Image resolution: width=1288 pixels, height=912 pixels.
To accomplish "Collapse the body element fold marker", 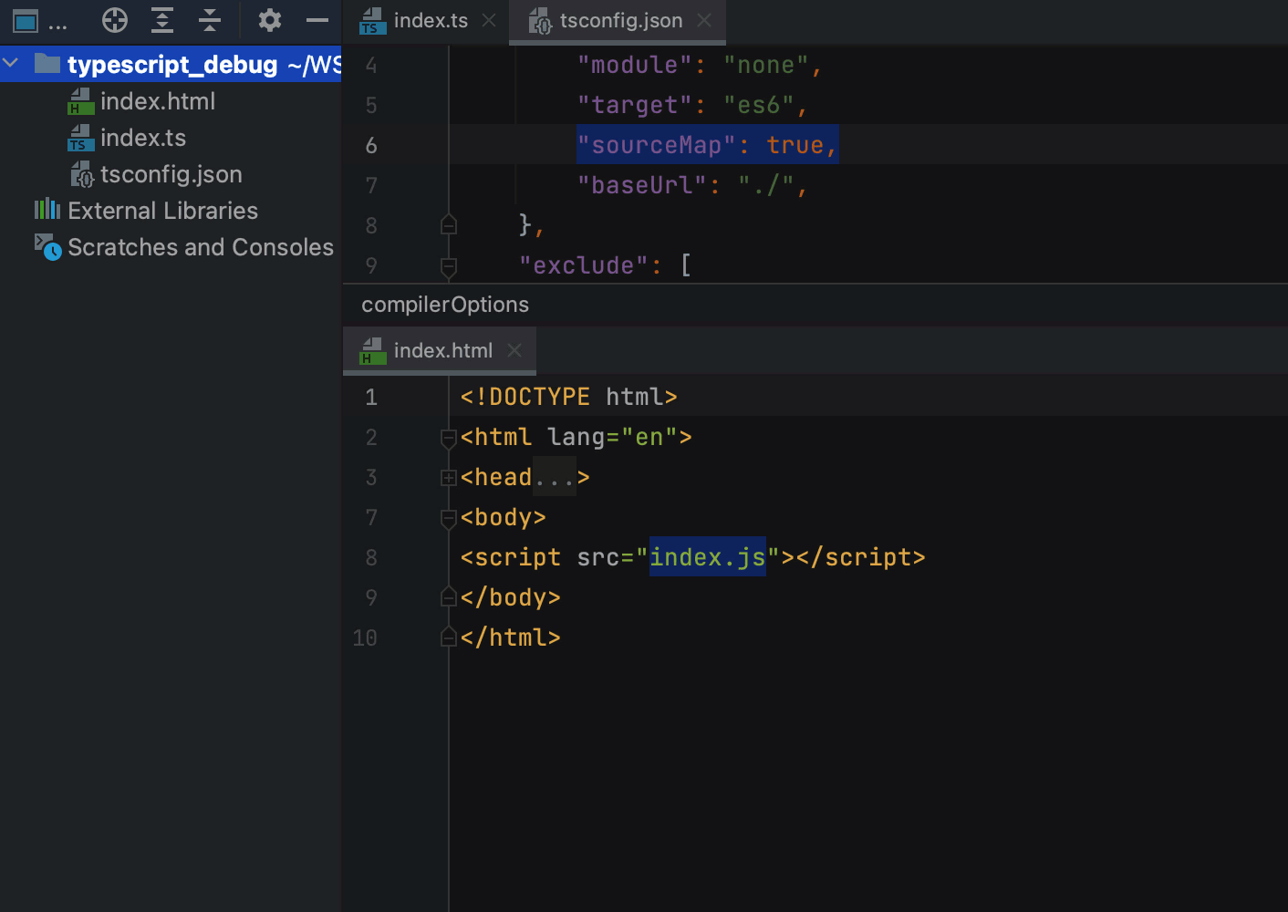I will (x=447, y=518).
